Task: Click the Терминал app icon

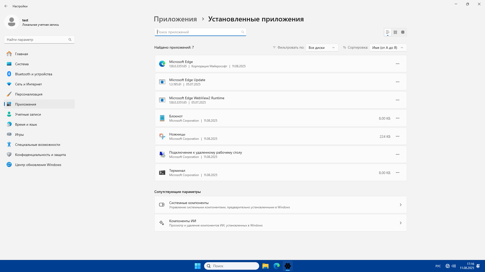Action: [x=162, y=173]
